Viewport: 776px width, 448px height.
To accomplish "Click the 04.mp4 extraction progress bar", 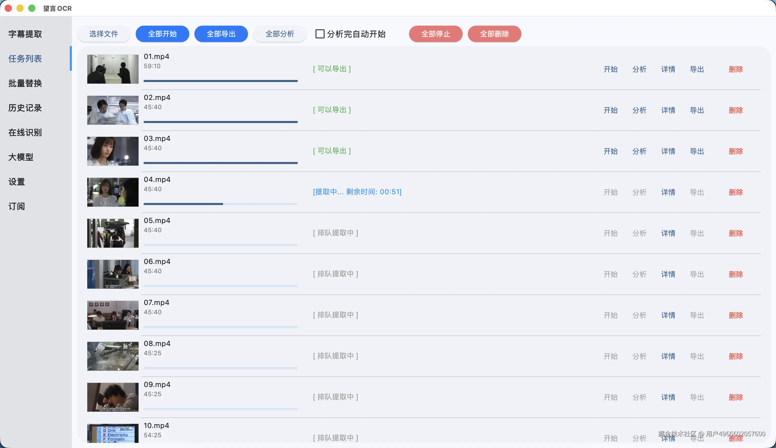I will click(x=220, y=204).
